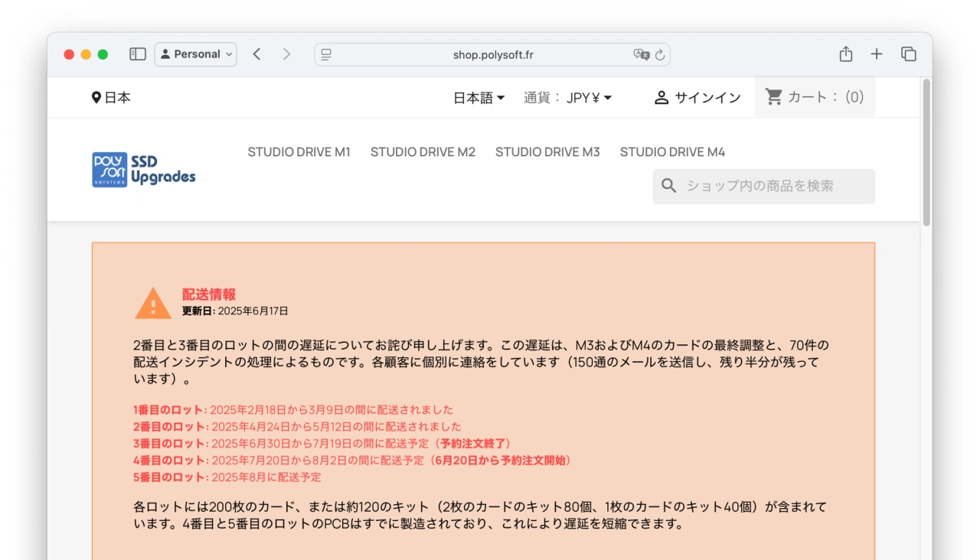Image resolution: width=980 pixels, height=560 pixels.
Task: Open the Personal profile dropdown
Action: 196,54
